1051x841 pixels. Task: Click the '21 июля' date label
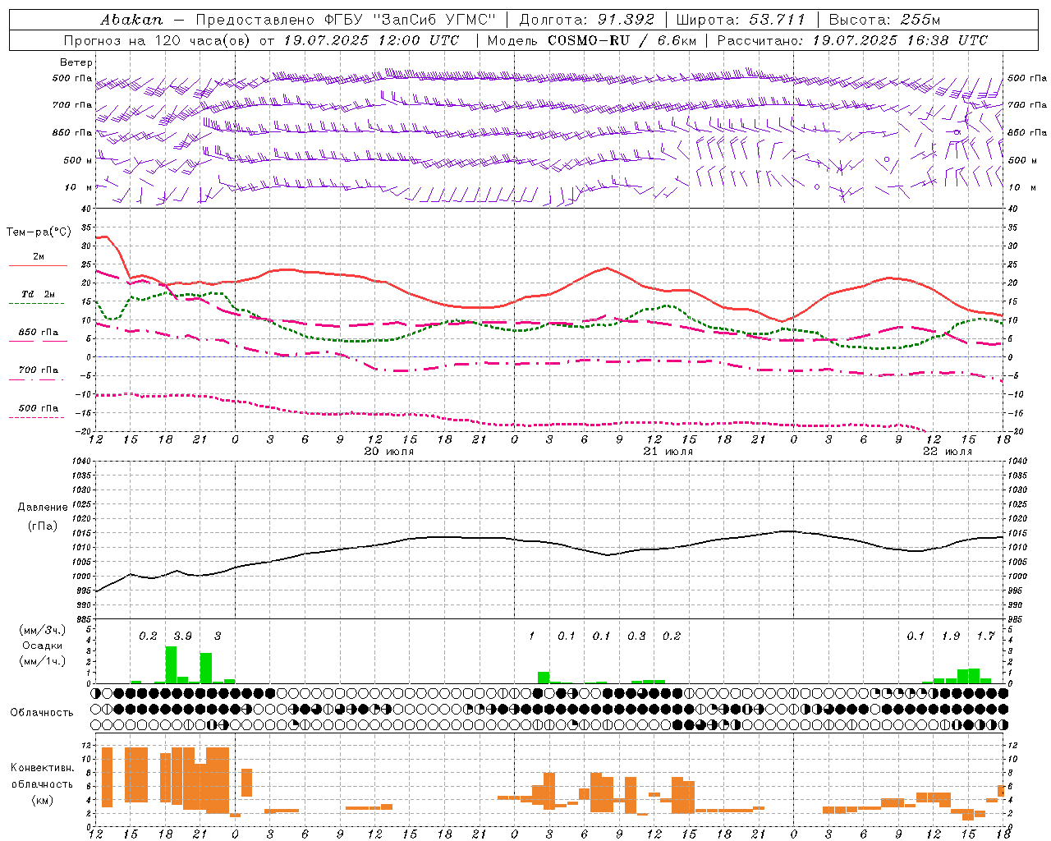coord(668,452)
